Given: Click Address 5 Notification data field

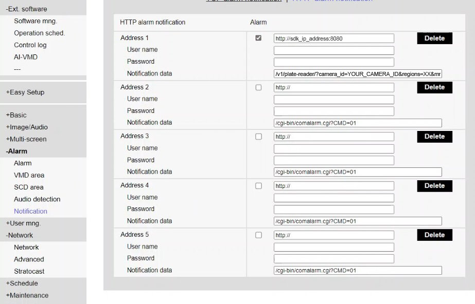Looking at the screenshot, I should (358, 271).
